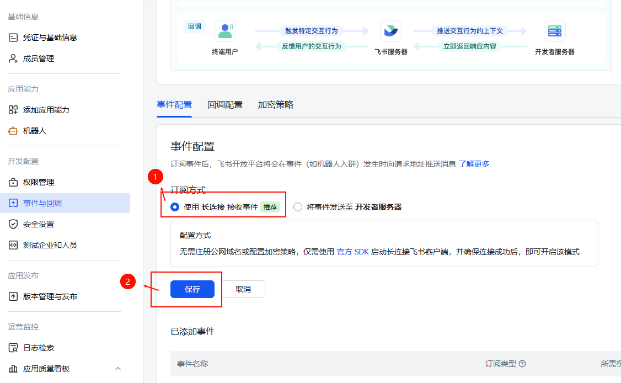
Task: Click the 推荐 badge
Action: (x=270, y=207)
